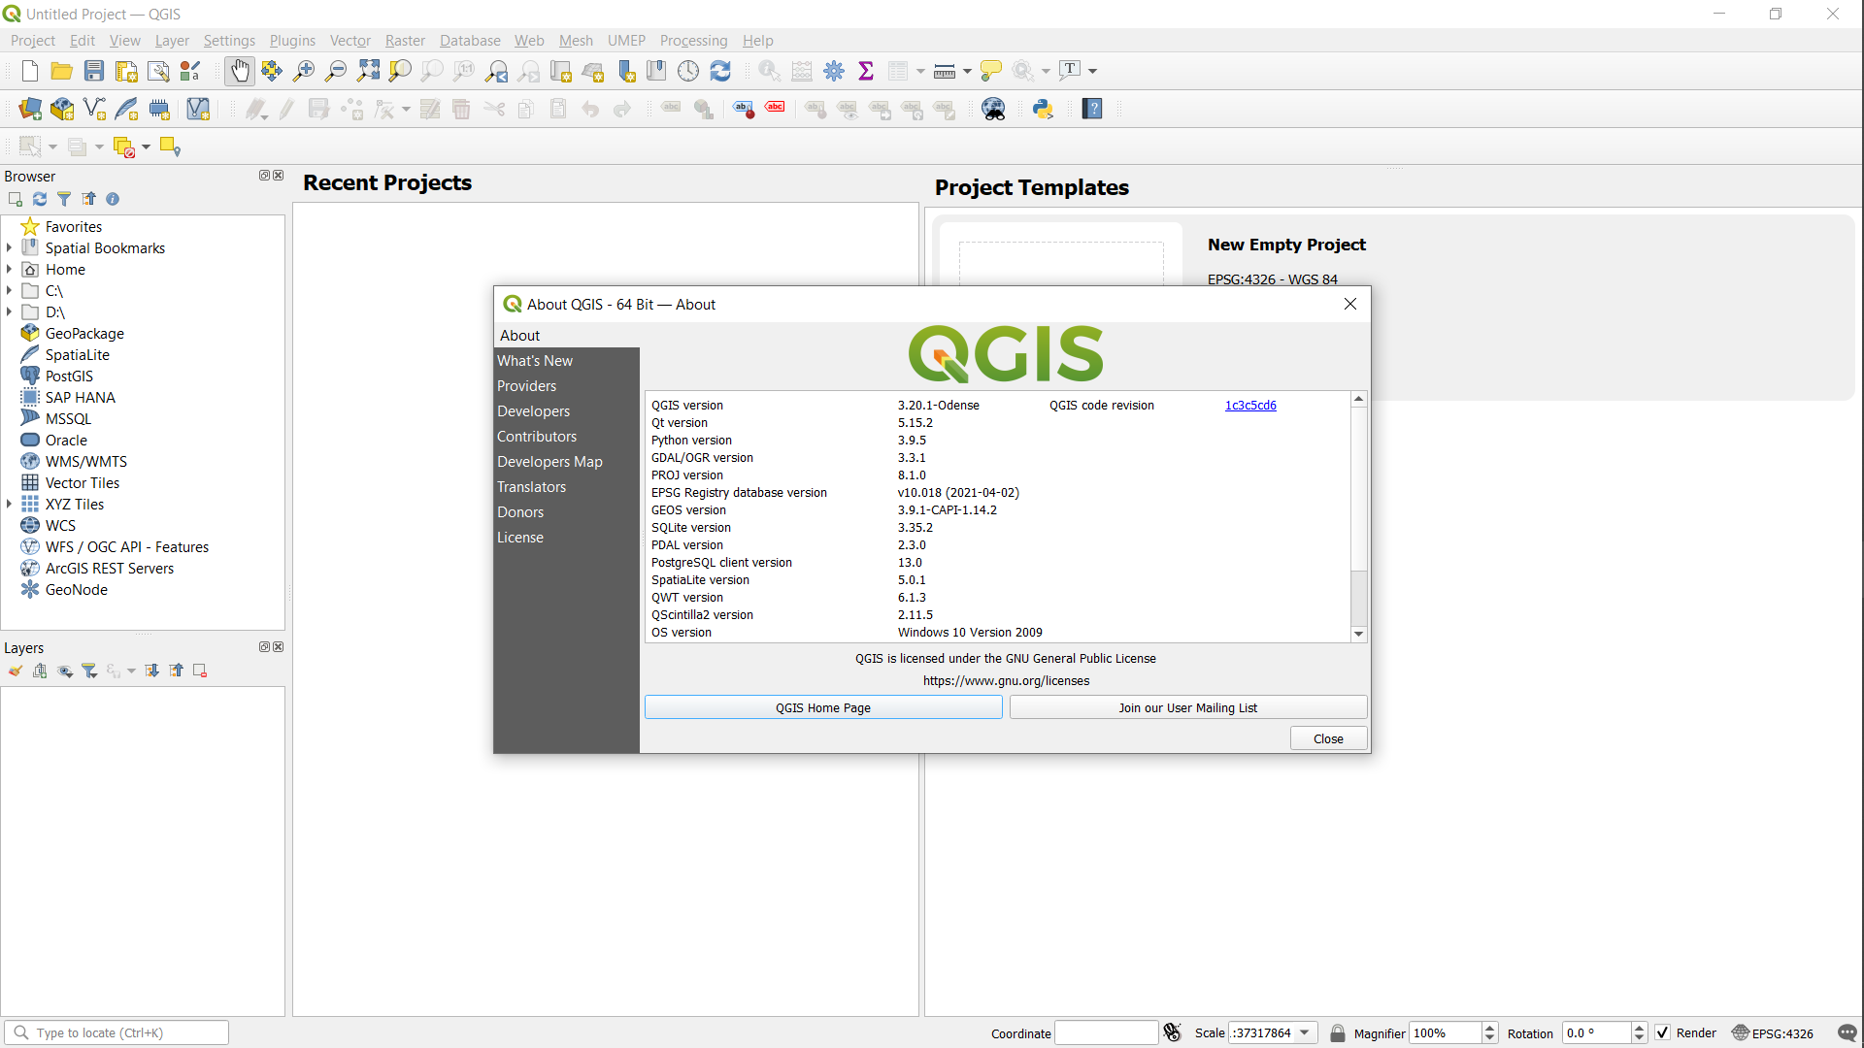
Task: Open the EPSG:4326 CRS button in status bar
Action: (x=1773, y=1032)
